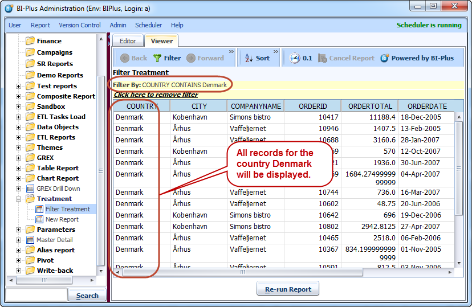Click the Forward arrow icon

[191, 58]
